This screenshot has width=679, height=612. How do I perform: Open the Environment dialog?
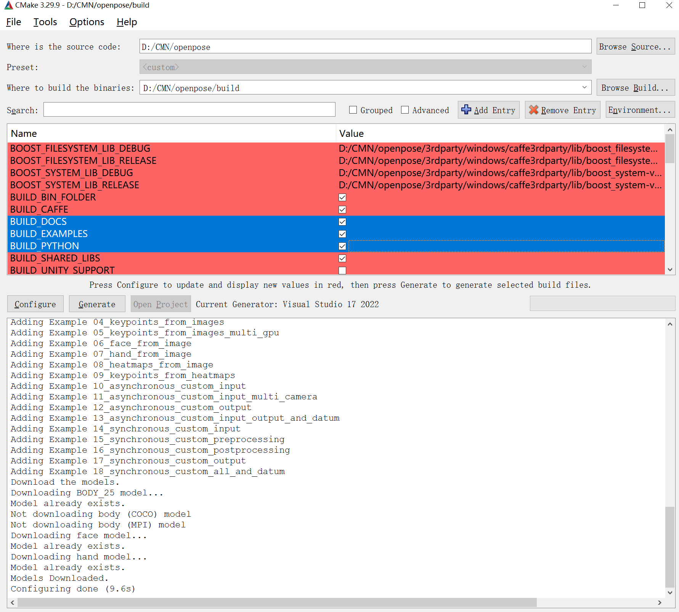(x=640, y=110)
